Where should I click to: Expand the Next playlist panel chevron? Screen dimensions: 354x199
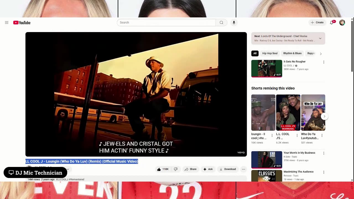[320, 38]
